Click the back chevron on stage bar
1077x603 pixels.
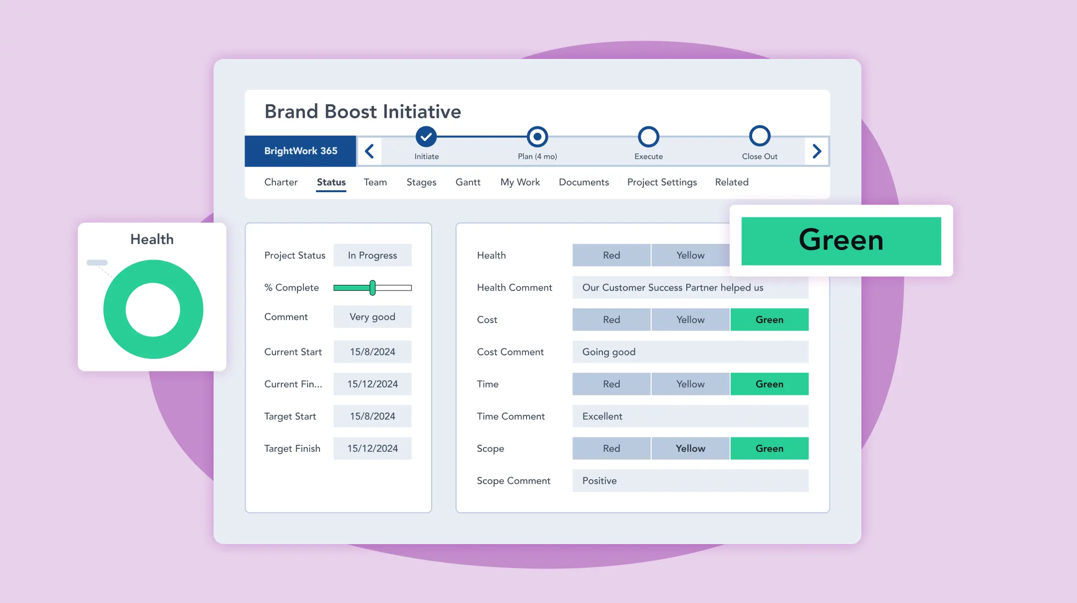click(x=369, y=151)
